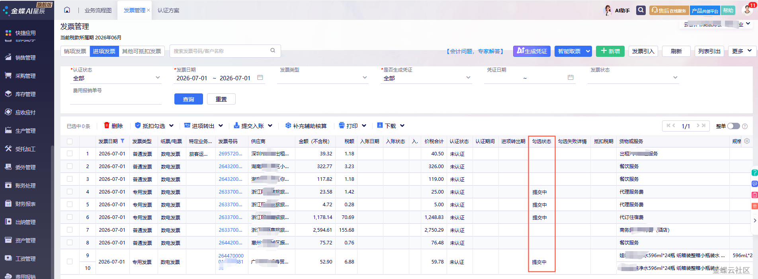Expand the 提交入账 dropdown
The height and width of the screenshot is (279, 758).
(270, 126)
